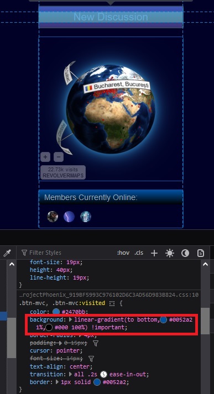Screen dimensions: 214x394
Task: Open the ease-in-out timing function editor icon
Action: point(104,375)
